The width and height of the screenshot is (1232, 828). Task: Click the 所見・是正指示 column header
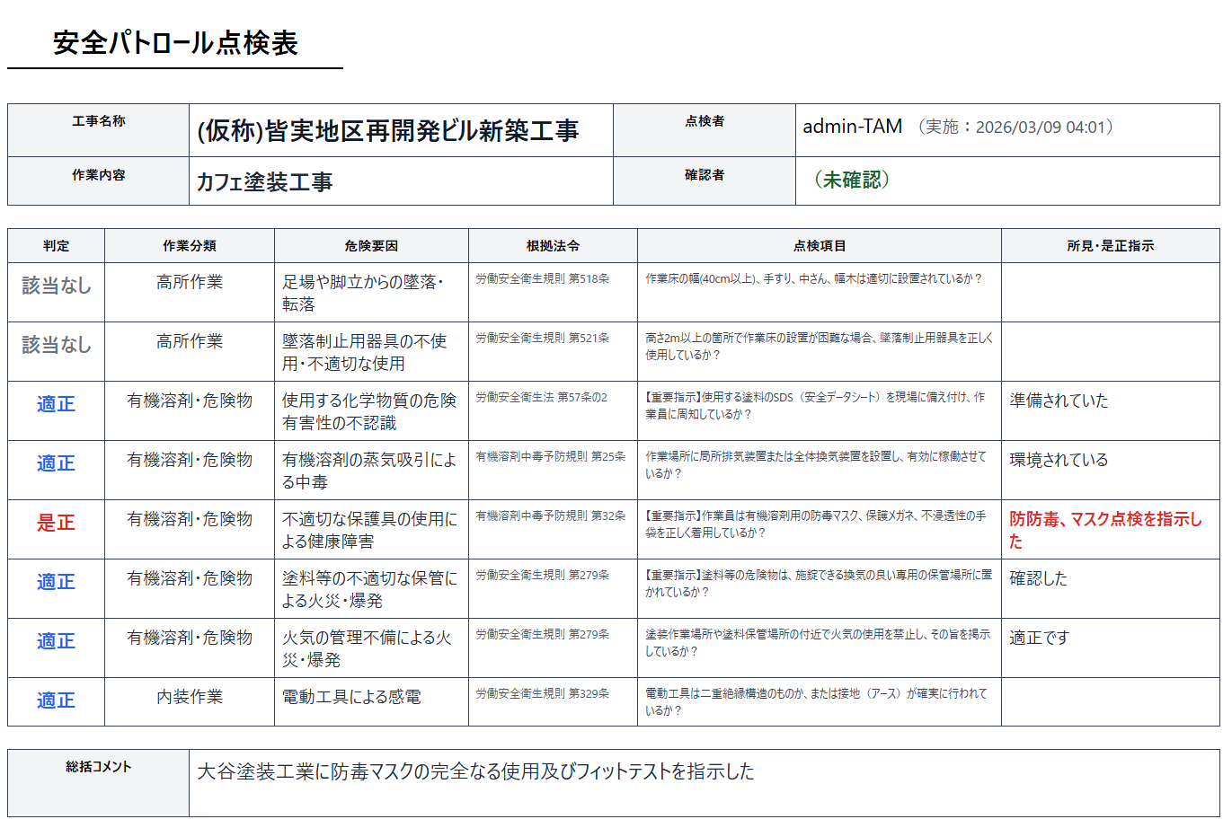(1110, 246)
